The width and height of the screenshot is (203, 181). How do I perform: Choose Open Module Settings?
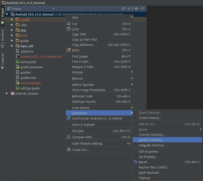click(99, 143)
